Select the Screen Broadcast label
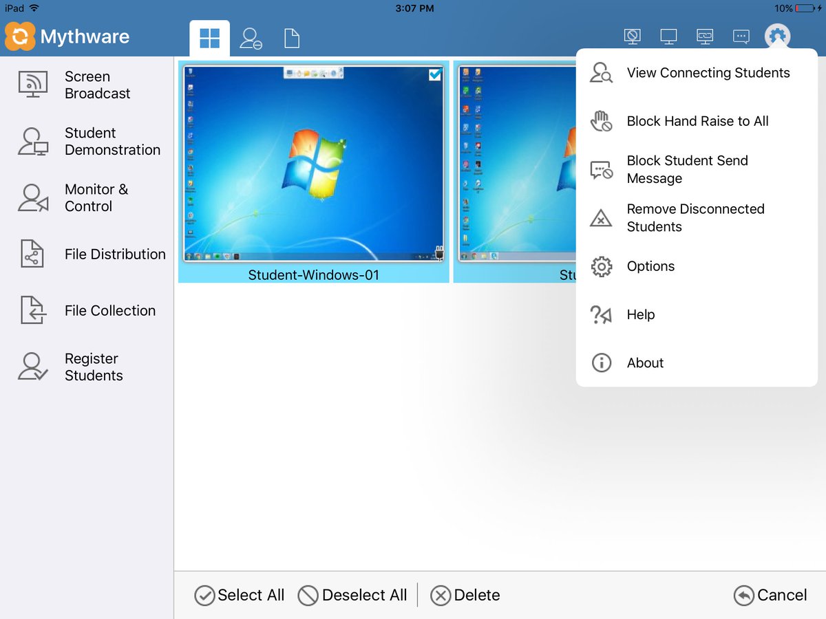Viewport: 826px width, 619px height. tap(97, 85)
